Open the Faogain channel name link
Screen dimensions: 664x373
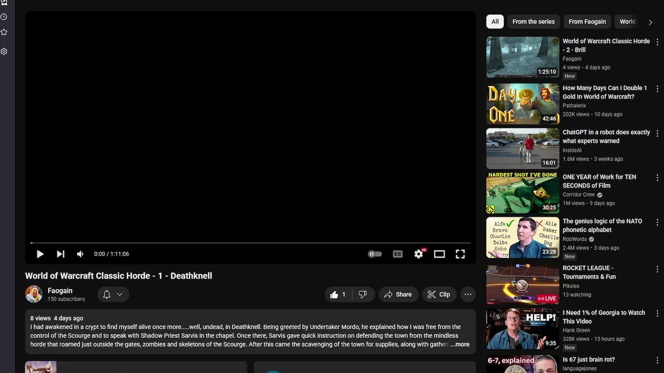pyautogui.click(x=60, y=291)
